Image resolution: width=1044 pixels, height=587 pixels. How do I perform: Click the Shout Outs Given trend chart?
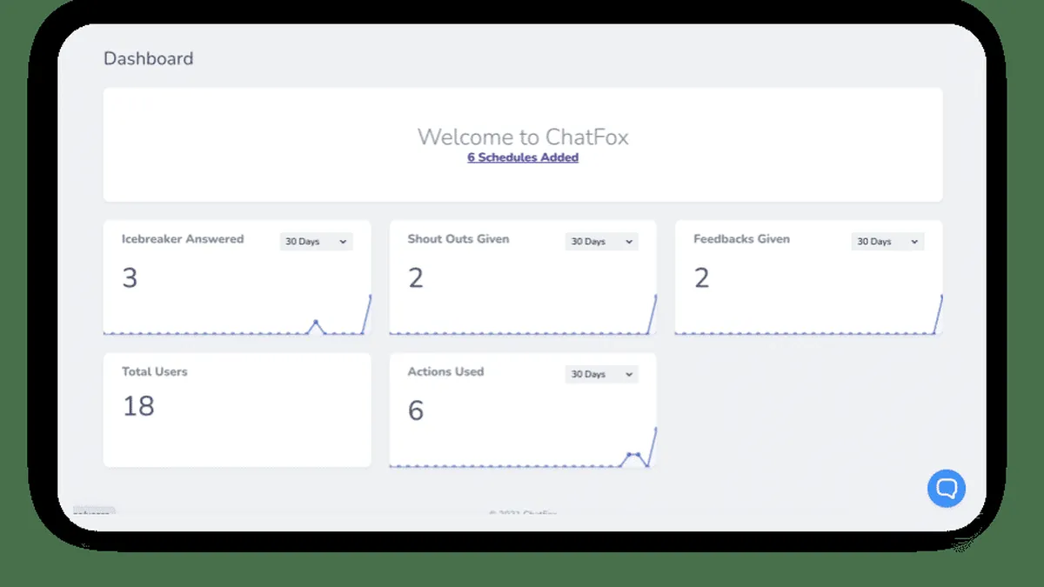coord(523,315)
